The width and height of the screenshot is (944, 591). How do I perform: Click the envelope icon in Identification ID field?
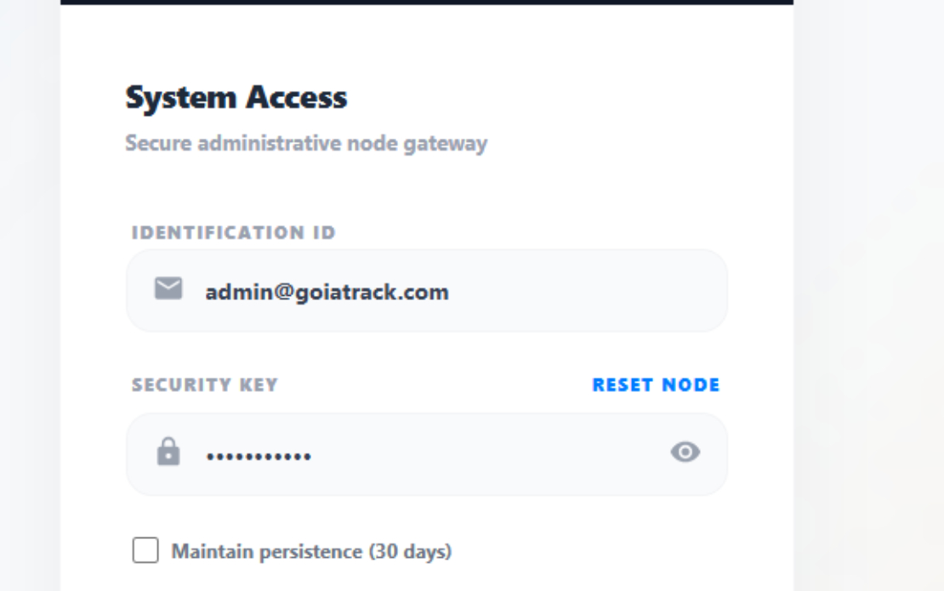coord(168,289)
